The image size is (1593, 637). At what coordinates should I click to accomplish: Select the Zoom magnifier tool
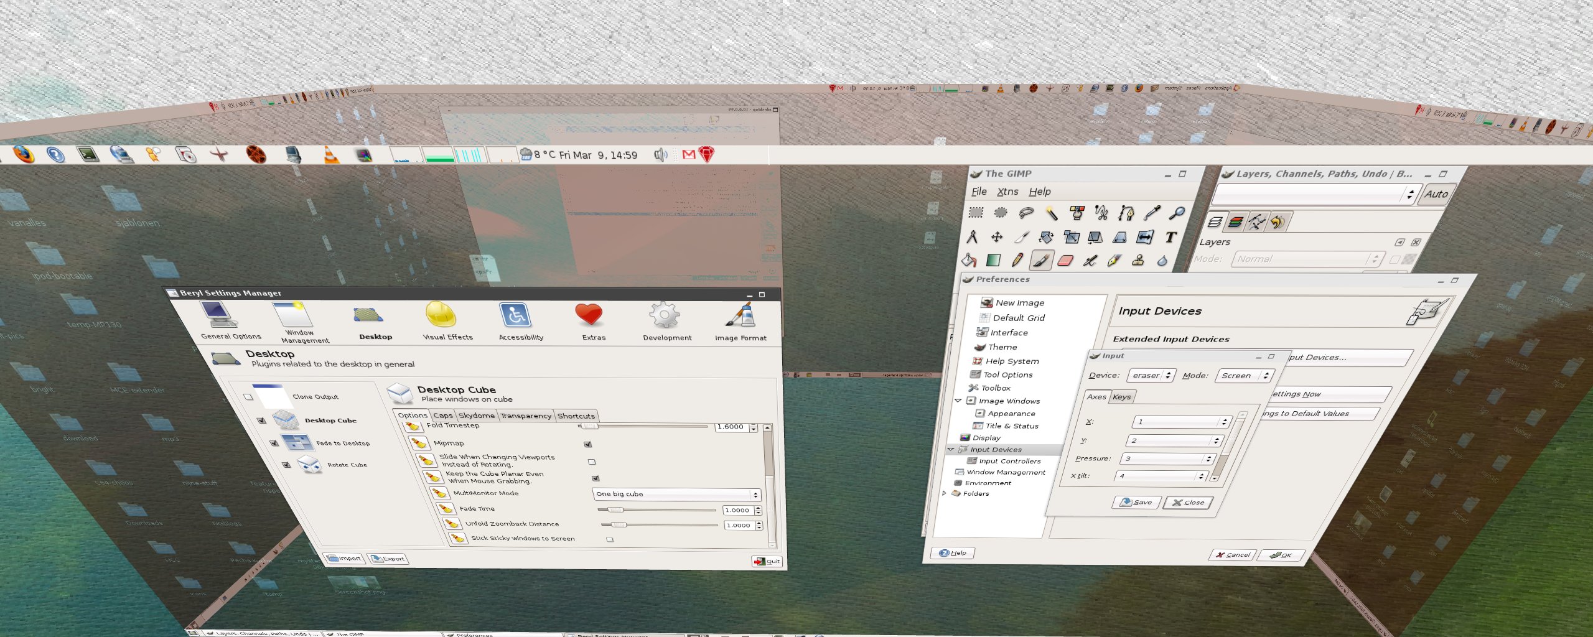click(x=1177, y=213)
